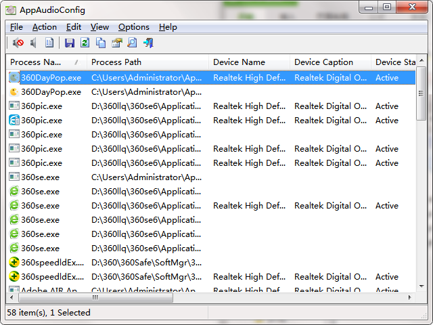
Task: Open the Options menu
Action: pos(133,27)
